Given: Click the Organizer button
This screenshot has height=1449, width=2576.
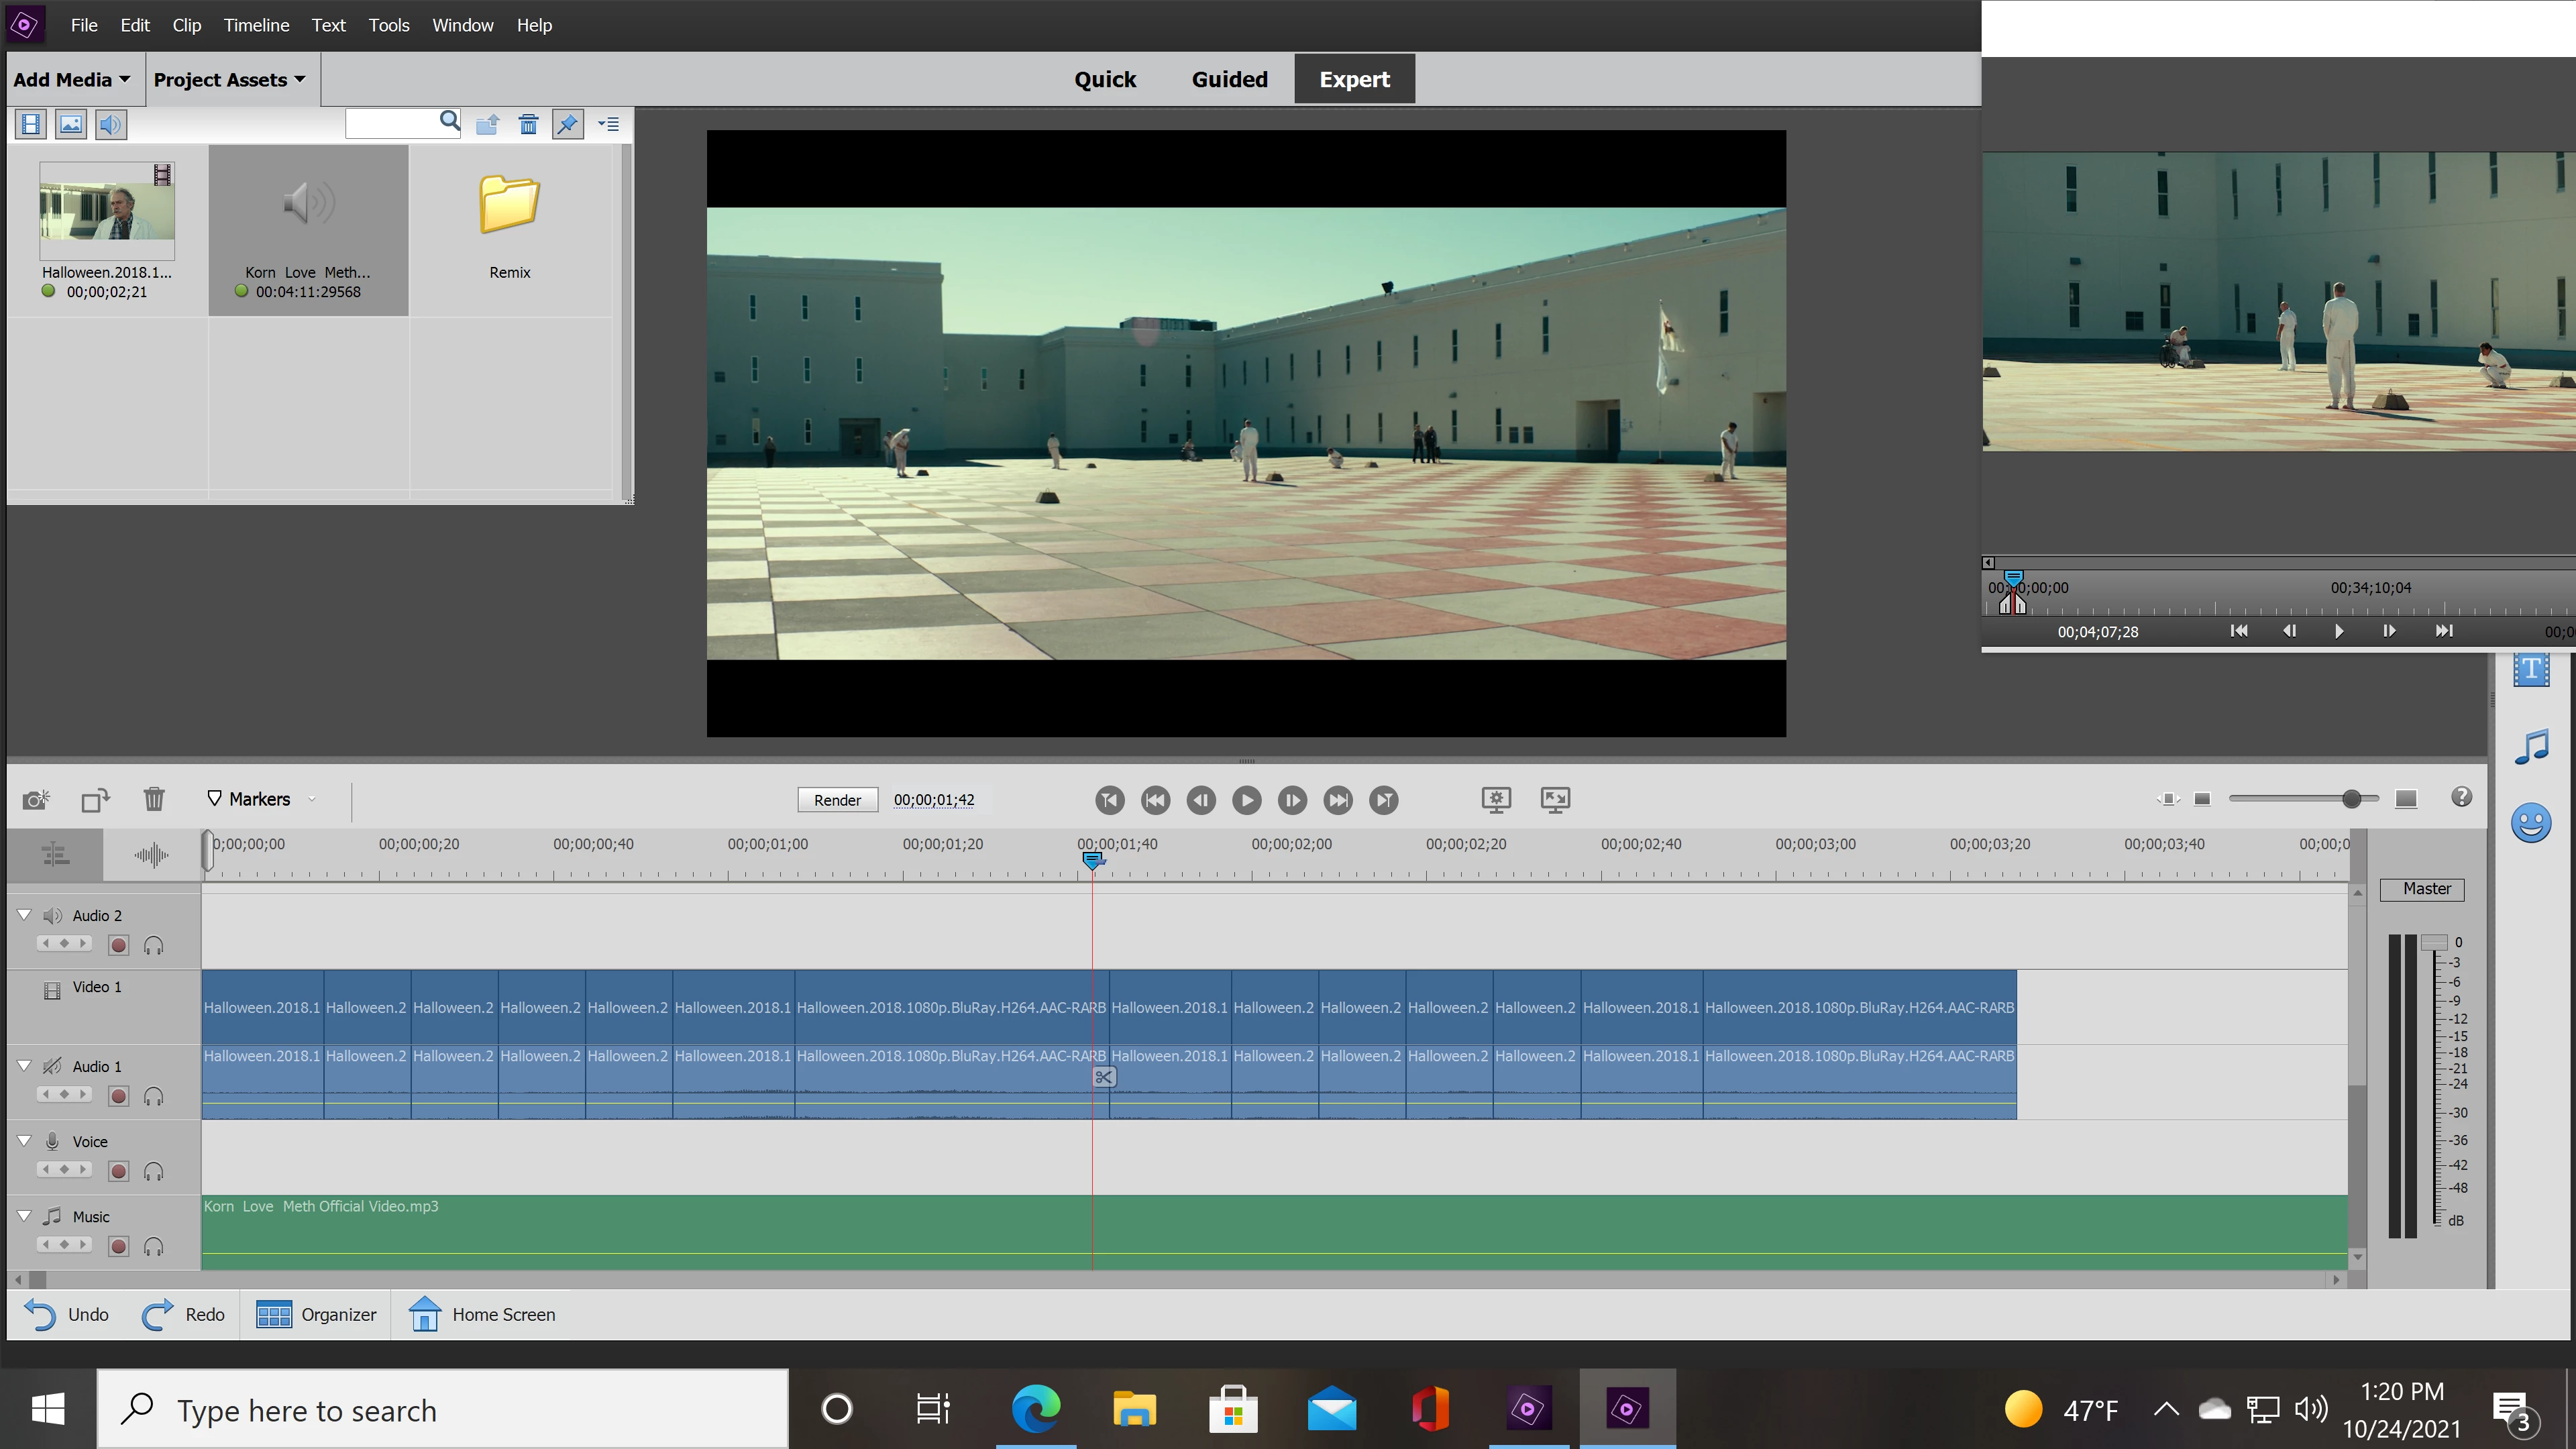Looking at the screenshot, I should point(316,1314).
